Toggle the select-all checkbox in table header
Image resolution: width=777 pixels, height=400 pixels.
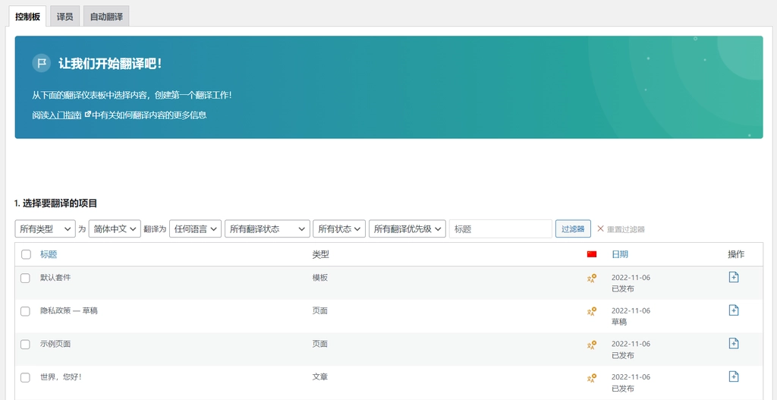[x=26, y=254]
